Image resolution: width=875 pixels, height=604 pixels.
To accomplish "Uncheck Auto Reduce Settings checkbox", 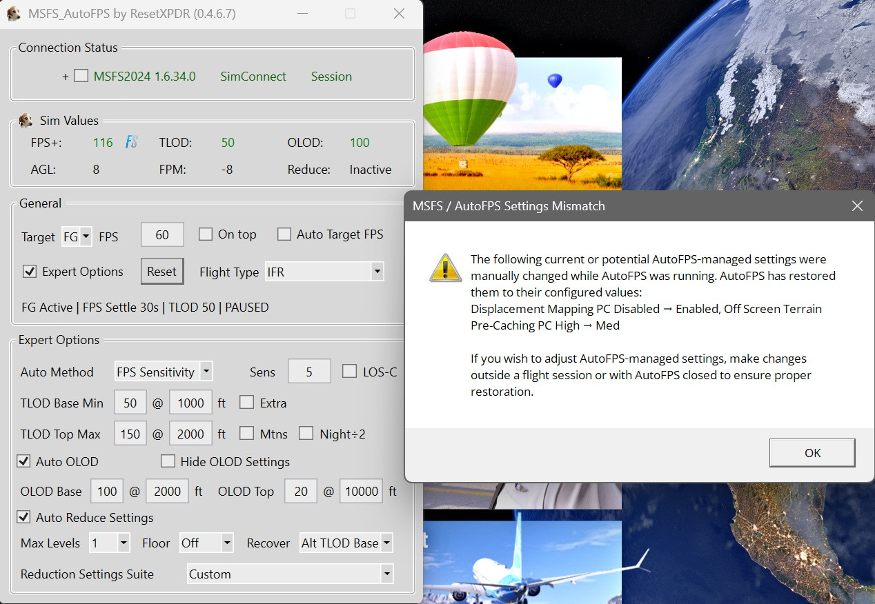I will 23,517.
